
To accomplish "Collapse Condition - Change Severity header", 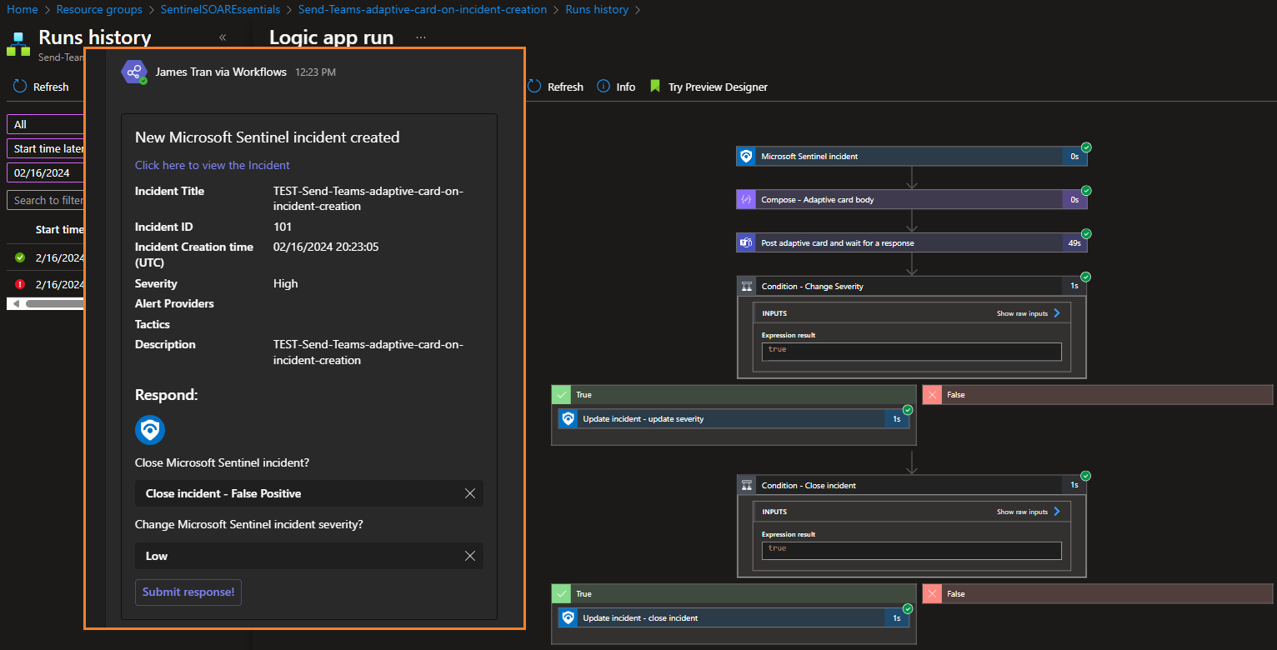I will pyautogui.click(x=911, y=286).
